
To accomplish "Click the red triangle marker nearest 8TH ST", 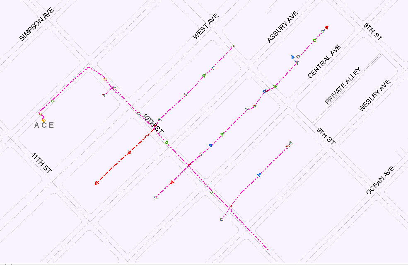I will click(326, 28).
